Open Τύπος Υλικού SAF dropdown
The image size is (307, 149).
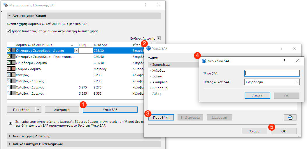click(272, 82)
